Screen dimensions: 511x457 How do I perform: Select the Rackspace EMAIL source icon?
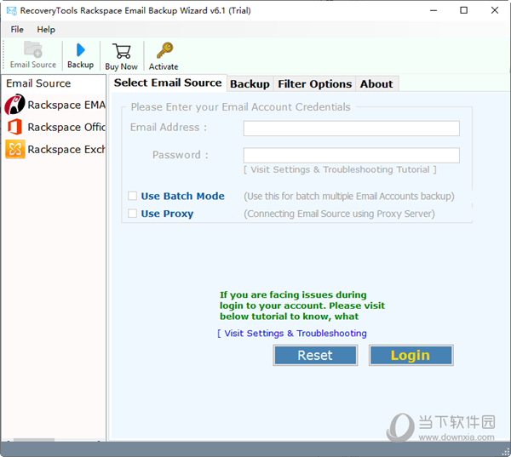click(14, 105)
